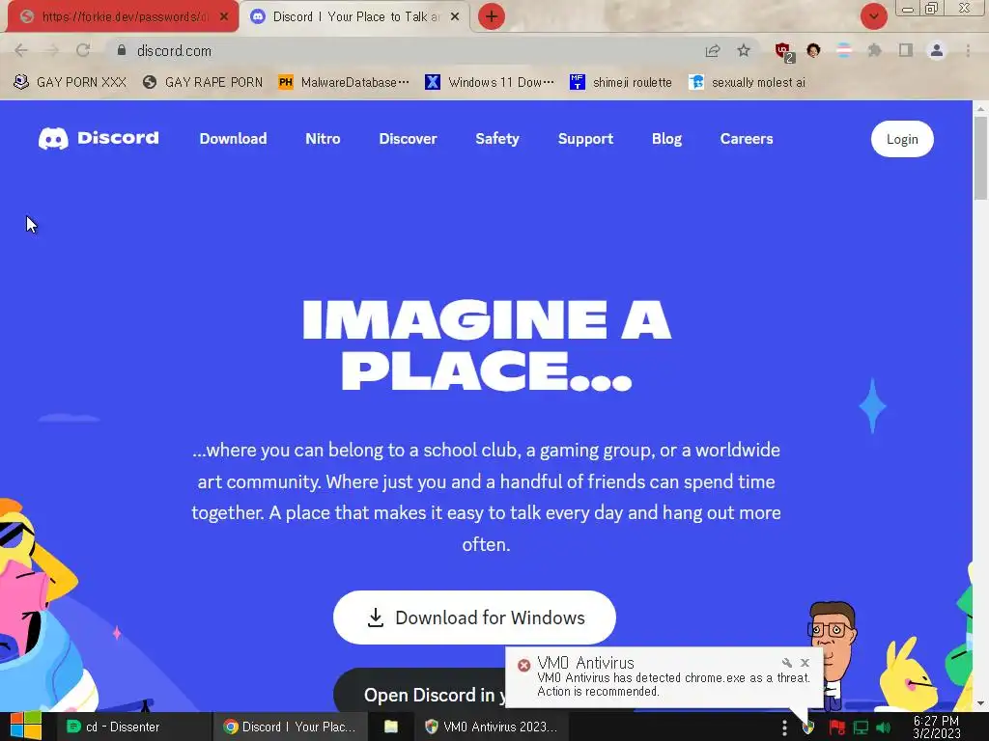Click the scrollbar up arrow
This screenshot has width=989, height=741.
[980, 108]
